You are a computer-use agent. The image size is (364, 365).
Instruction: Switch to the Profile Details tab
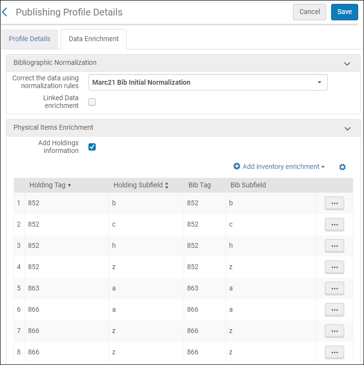point(29,39)
